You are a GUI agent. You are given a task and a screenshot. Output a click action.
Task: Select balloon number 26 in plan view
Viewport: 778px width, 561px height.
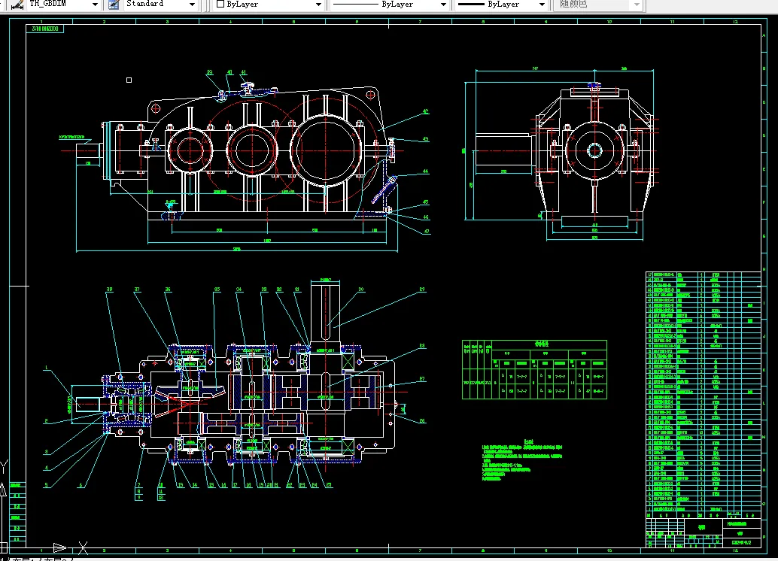(x=422, y=421)
